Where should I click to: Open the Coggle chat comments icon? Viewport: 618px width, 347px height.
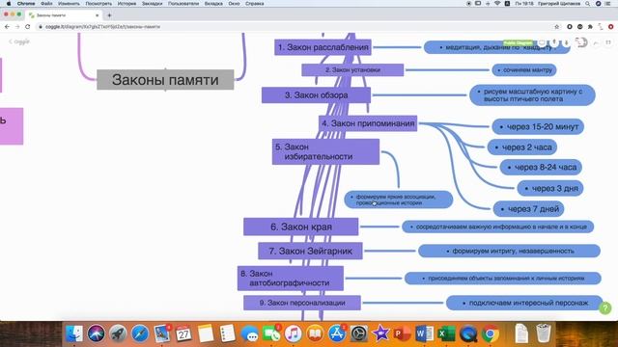[543, 42]
